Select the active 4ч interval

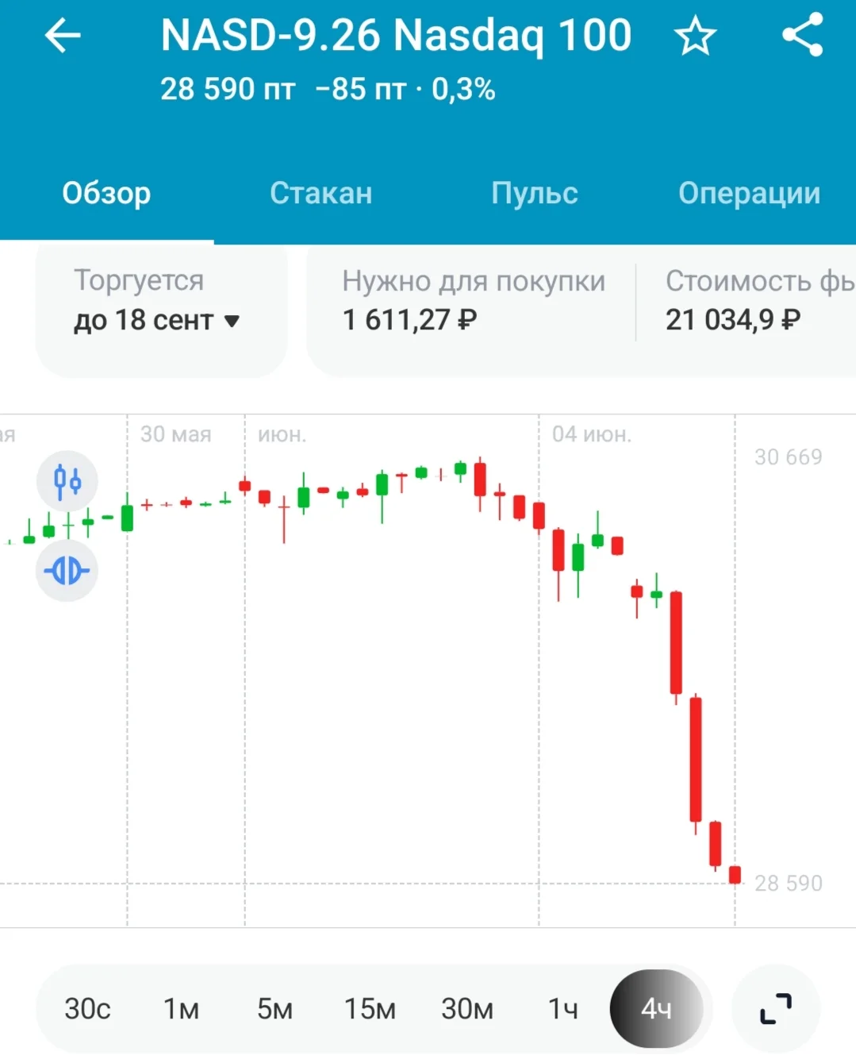(x=656, y=1009)
